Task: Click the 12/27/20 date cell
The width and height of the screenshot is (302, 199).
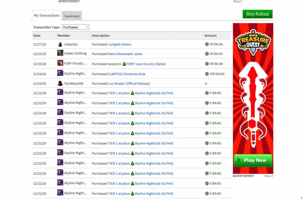Action: pos(40,44)
